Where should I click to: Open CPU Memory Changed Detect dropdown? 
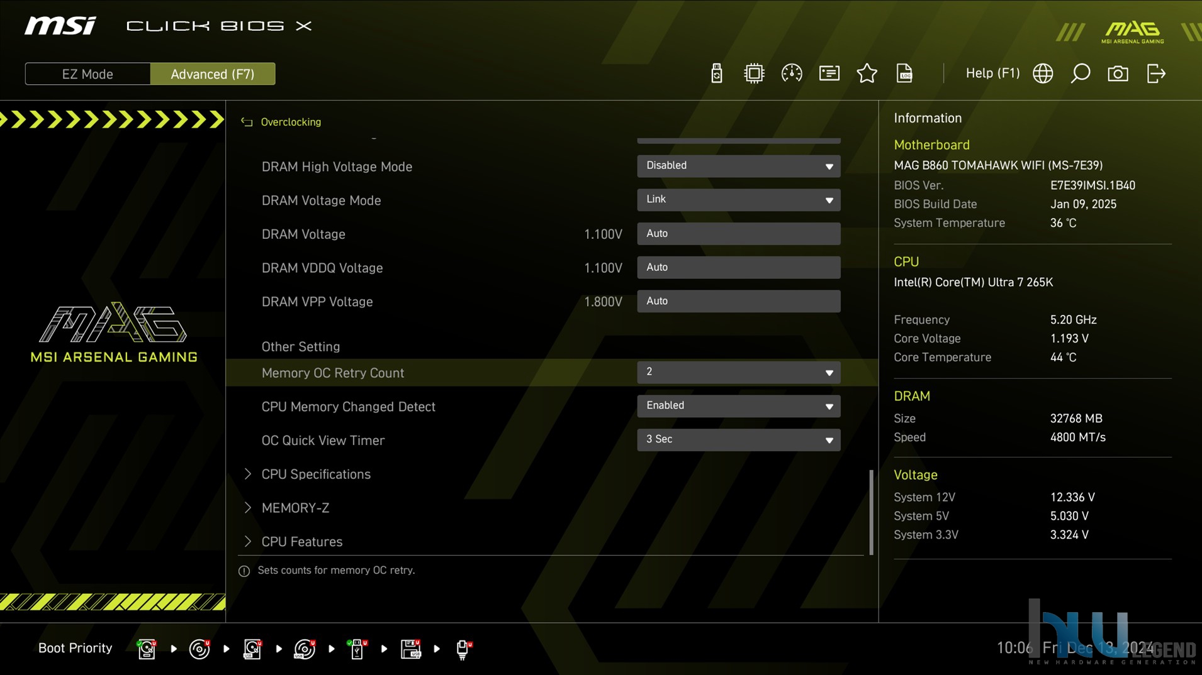pos(738,406)
